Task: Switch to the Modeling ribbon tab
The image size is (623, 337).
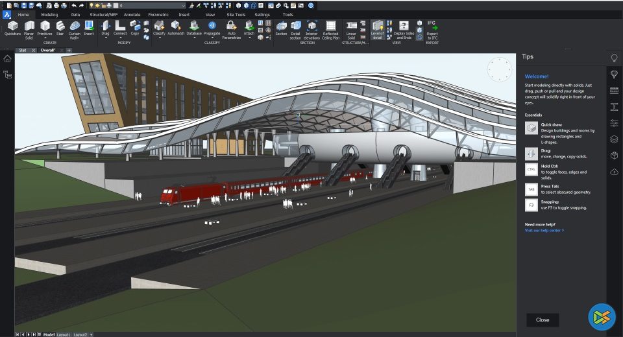Action: click(x=49, y=14)
